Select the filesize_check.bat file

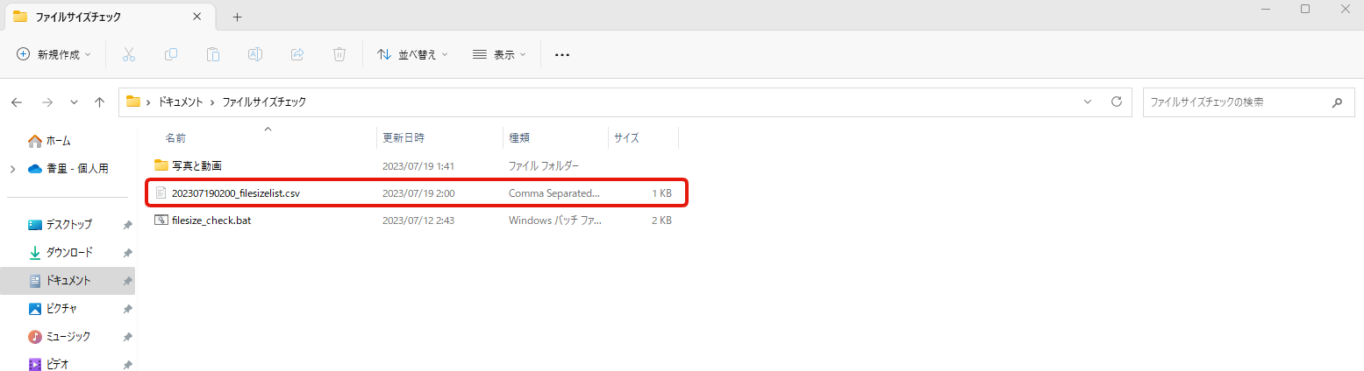[211, 220]
